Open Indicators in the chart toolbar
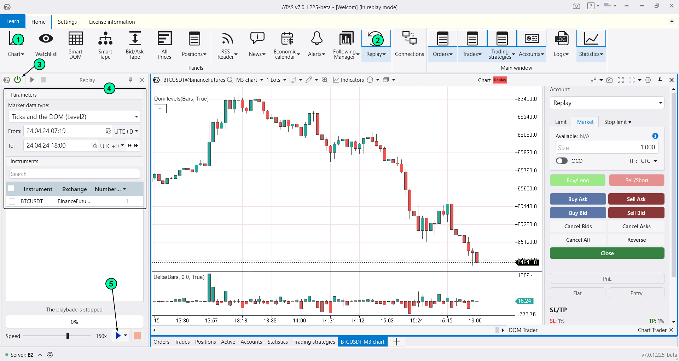Screen dimensions: 679x361 click(x=348, y=80)
